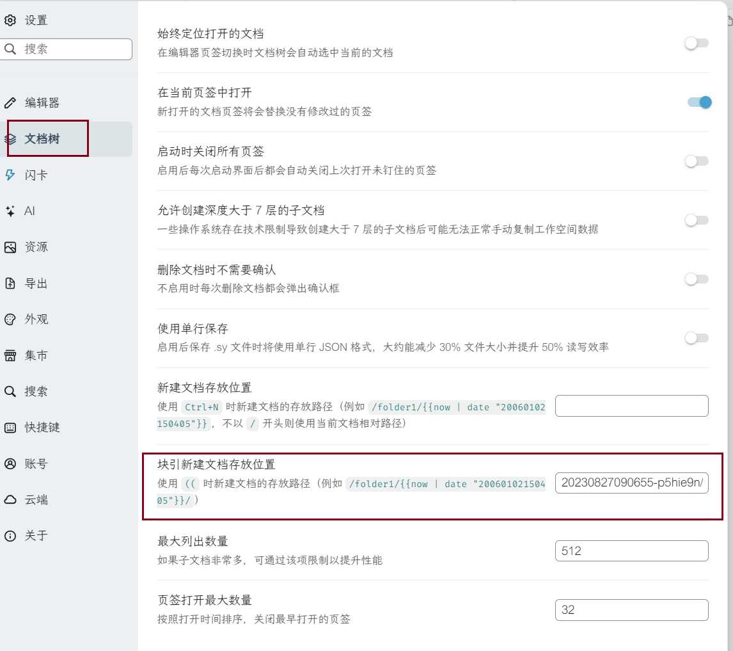Enable 始终定位打开的文档 switch
733x651 pixels.
click(x=697, y=43)
